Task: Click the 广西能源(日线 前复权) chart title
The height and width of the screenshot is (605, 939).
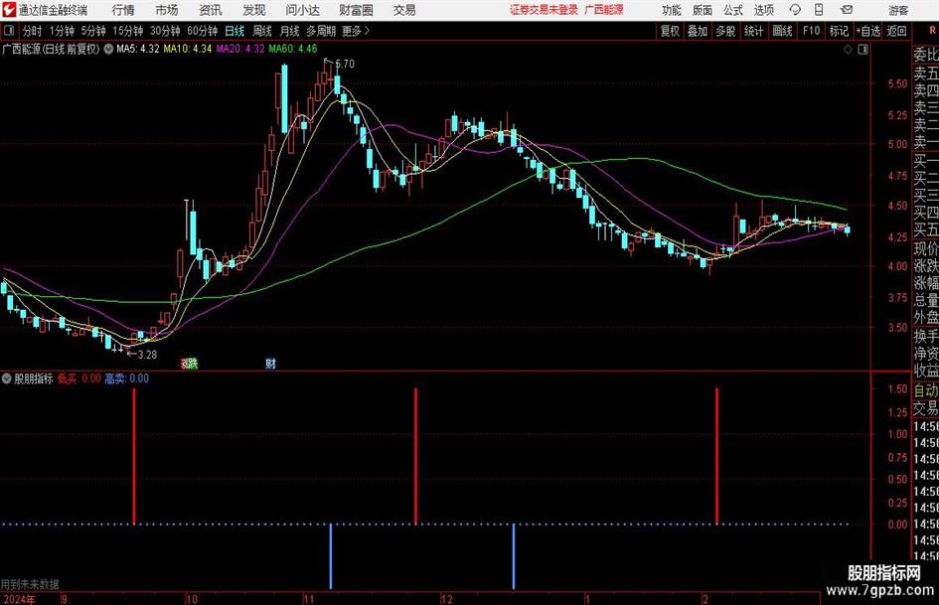Action: point(51,49)
